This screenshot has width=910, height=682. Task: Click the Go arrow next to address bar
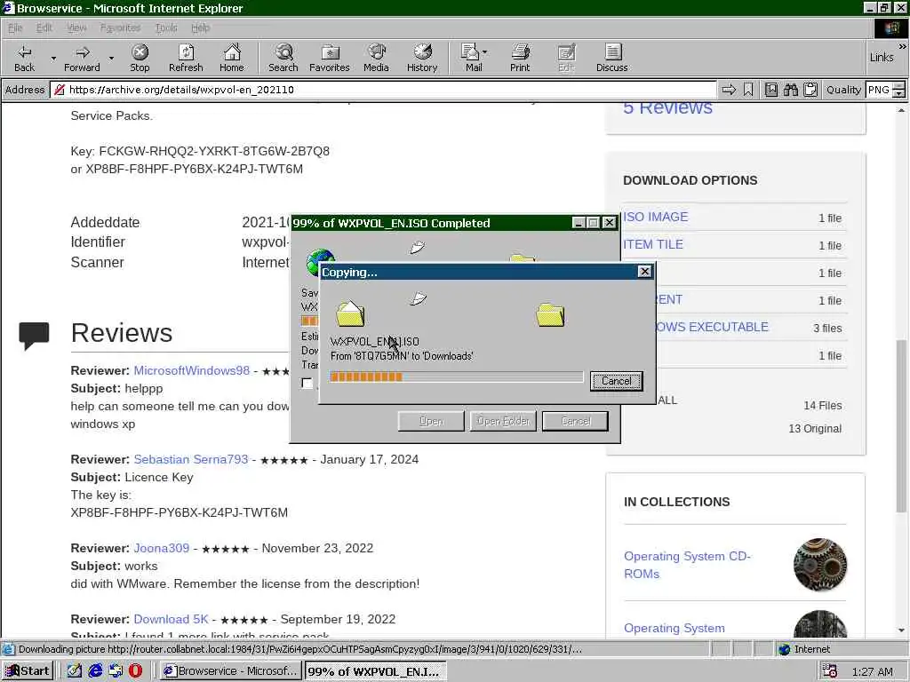tap(729, 90)
